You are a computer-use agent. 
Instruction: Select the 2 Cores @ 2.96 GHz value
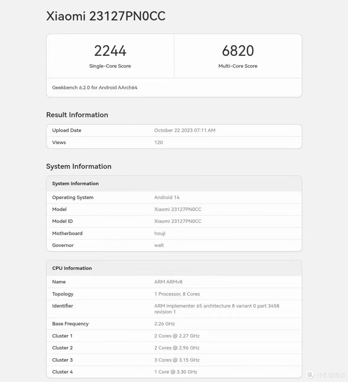(x=177, y=348)
